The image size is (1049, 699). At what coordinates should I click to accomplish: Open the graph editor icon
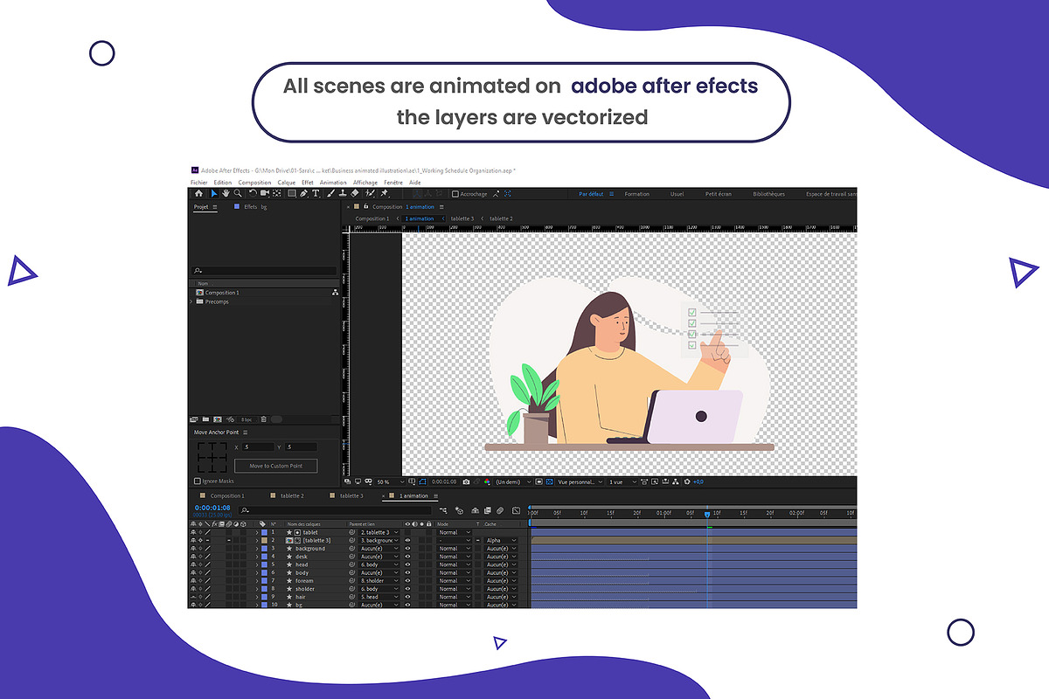point(516,510)
